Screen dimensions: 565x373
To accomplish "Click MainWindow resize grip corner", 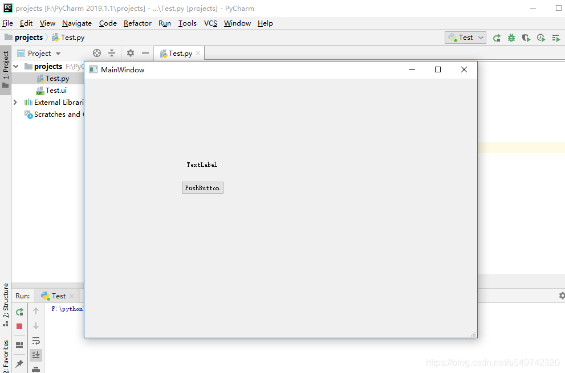I will coord(473,334).
